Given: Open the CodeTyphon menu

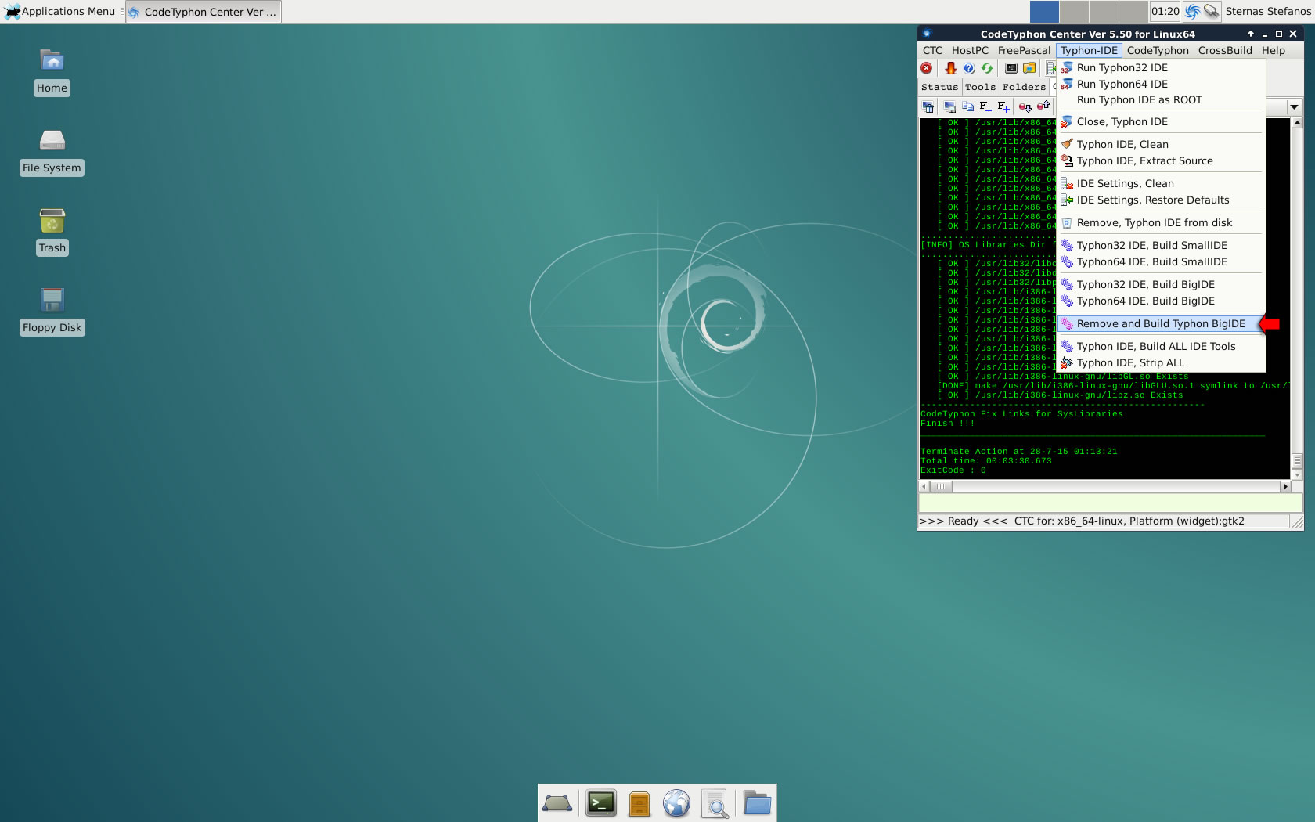Looking at the screenshot, I should (x=1158, y=50).
